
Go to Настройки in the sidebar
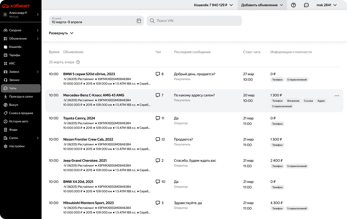(x=17, y=146)
